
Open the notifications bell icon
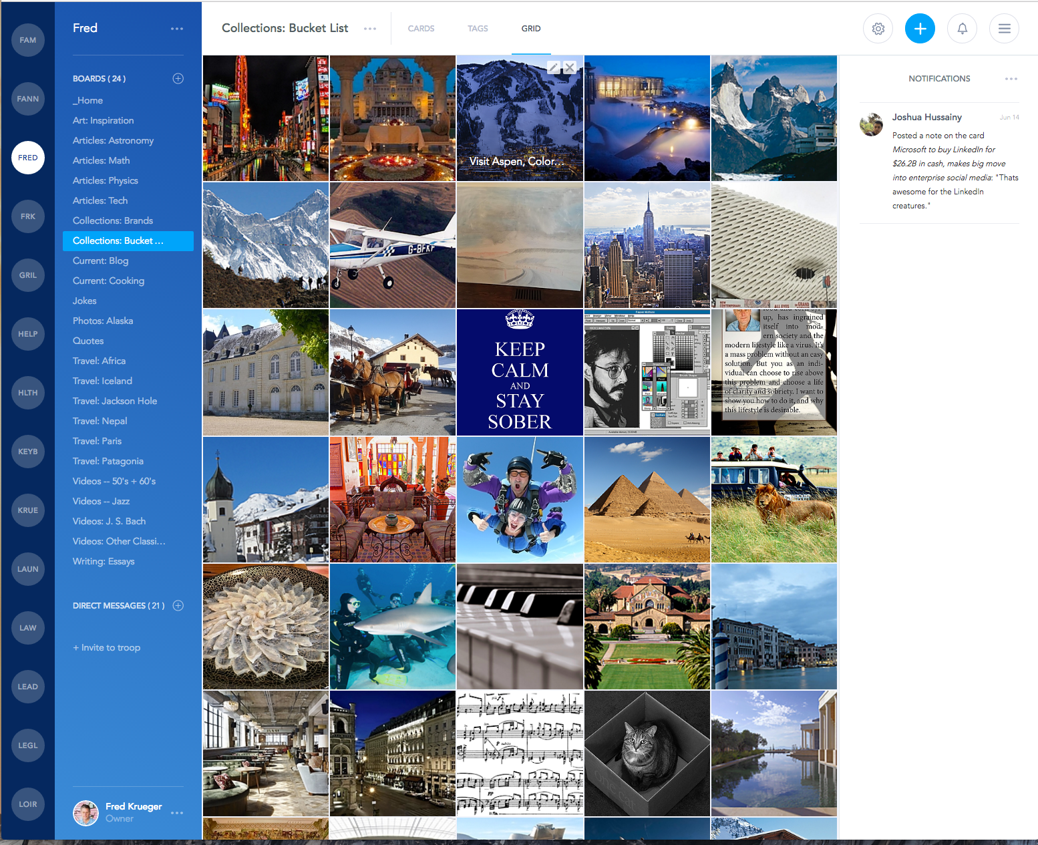click(x=962, y=29)
